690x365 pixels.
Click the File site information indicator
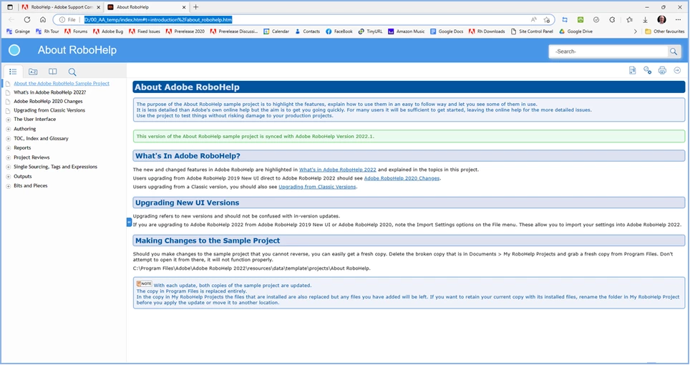pyautogui.click(x=67, y=20)
